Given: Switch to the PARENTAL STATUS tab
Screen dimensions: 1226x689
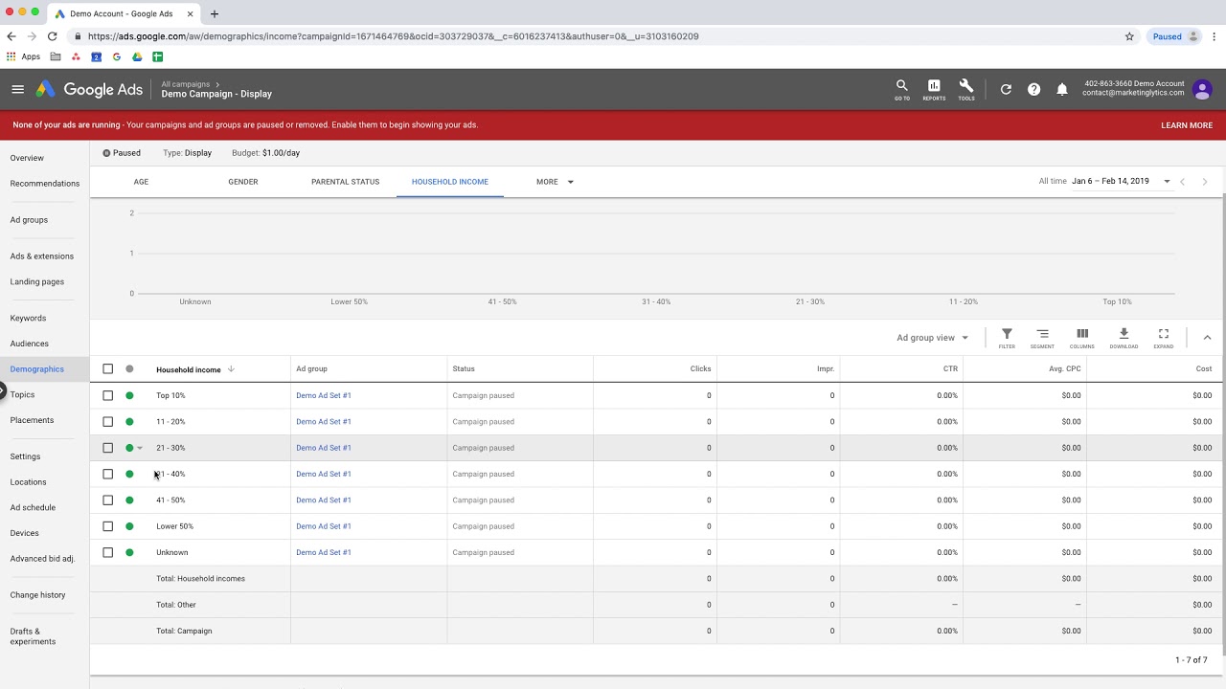Looking at the screenshot, I should [345, 181].
